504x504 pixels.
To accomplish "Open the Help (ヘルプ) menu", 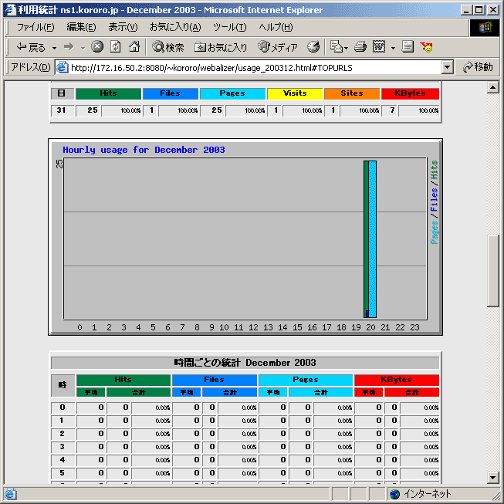I will [276, 27].
